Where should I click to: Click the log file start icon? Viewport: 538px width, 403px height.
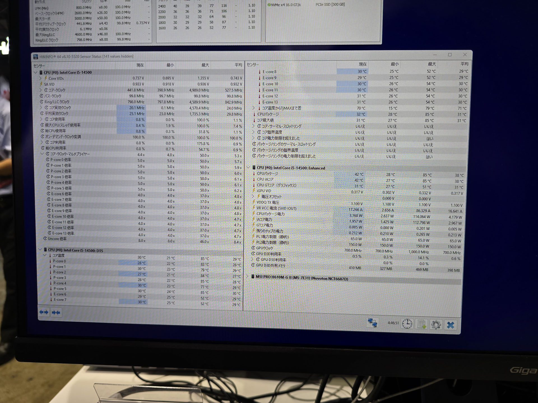point(422,324)
